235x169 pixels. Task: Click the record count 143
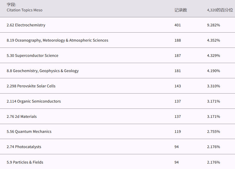[178, 86]
